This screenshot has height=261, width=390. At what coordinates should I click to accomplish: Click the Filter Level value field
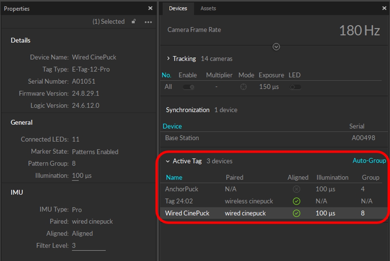[x=88, y=246]
